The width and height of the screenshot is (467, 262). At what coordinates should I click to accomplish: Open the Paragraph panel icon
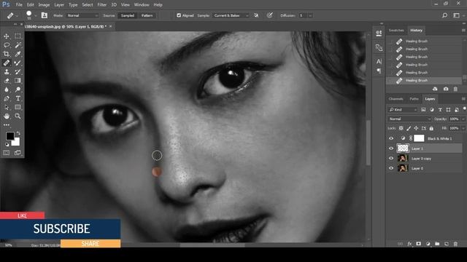point(379,71)
